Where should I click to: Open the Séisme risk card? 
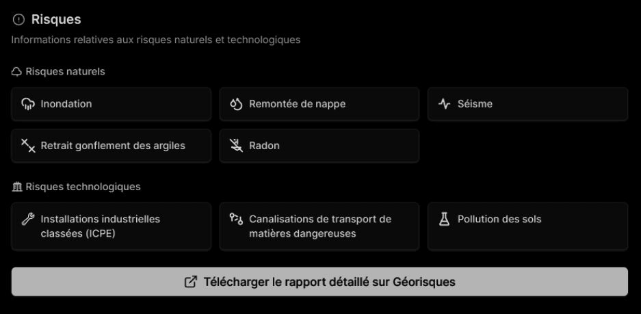[527, 104]
